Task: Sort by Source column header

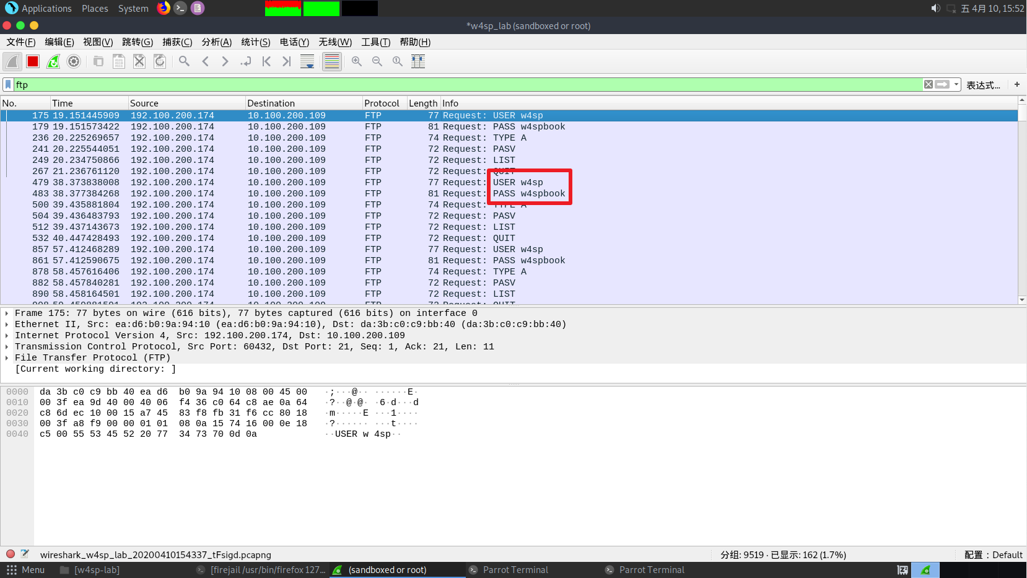Action: click(x=186, y=103)
